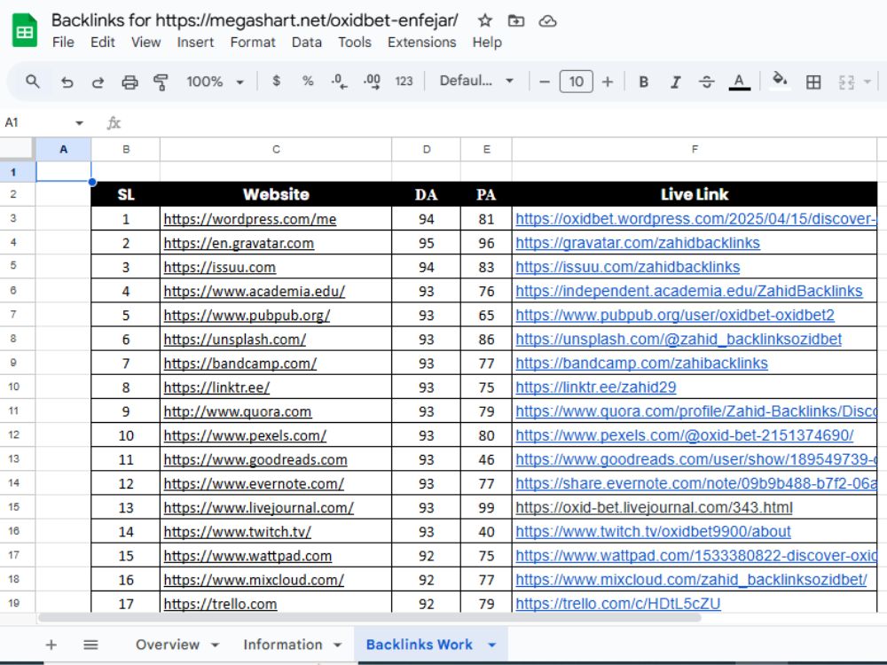Open Backlinks Work tab options arrow
887x665 pixels.
[492, 645]
